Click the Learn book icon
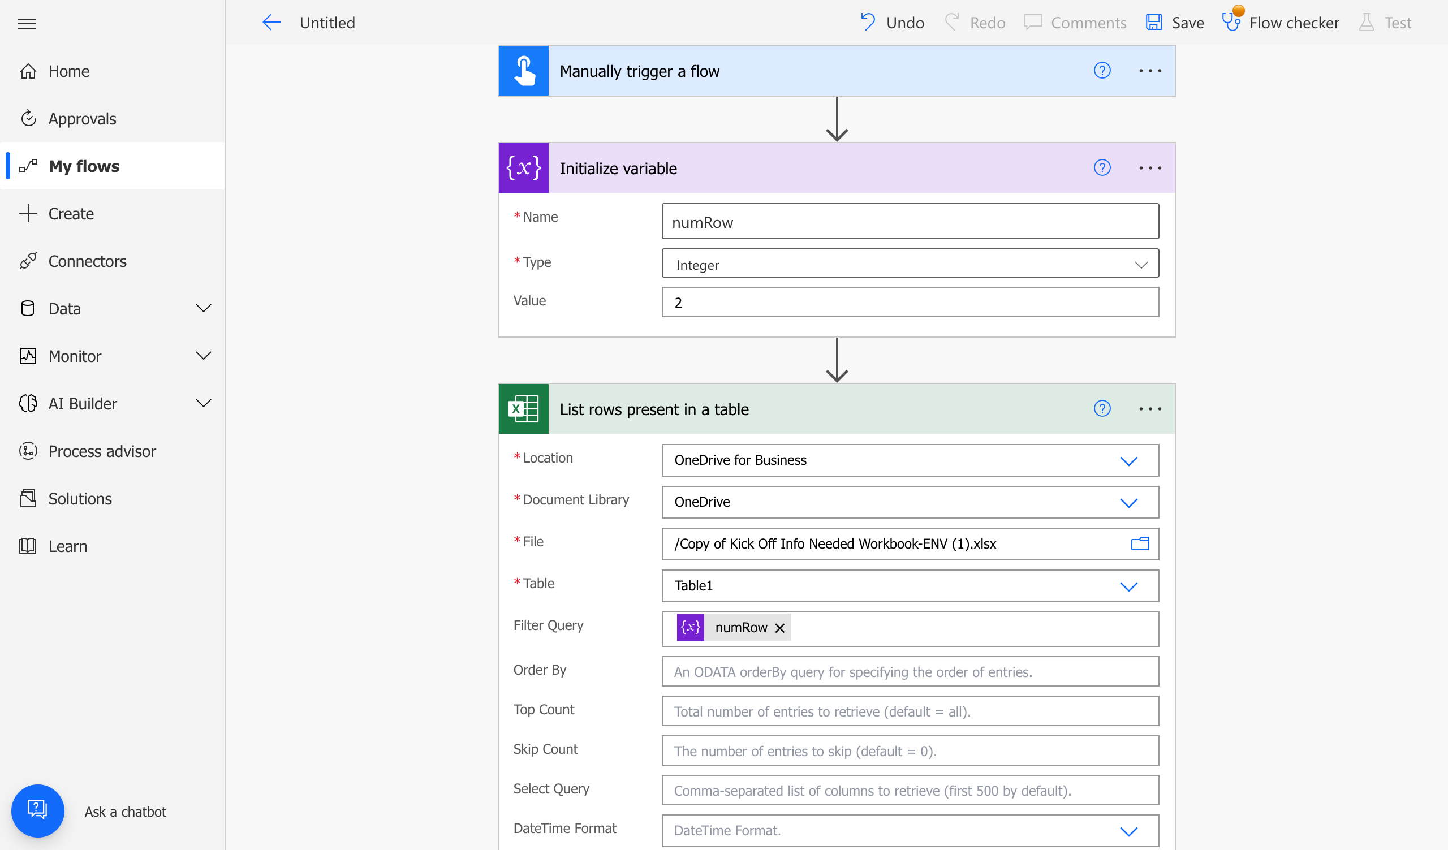The height and width of the screenshot is (850, 1448). tap(28, 546)
